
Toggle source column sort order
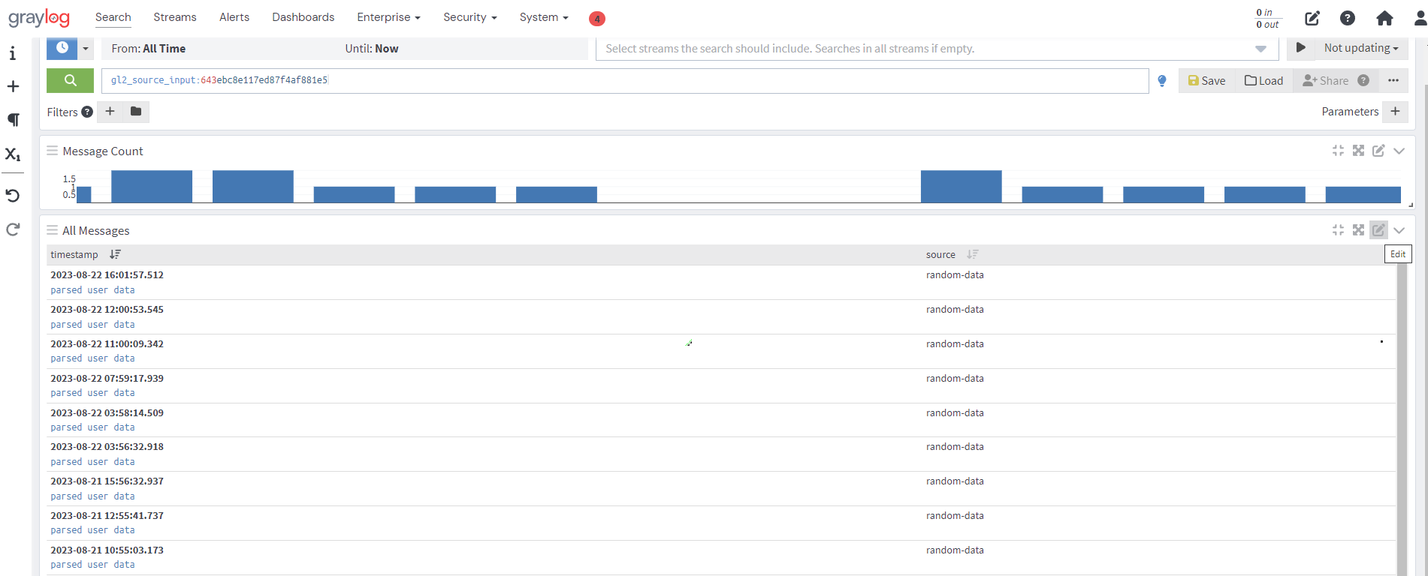click(973, 255)
